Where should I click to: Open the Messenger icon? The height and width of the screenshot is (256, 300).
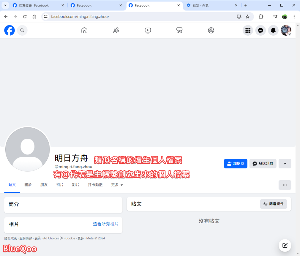tap(260, 30)
